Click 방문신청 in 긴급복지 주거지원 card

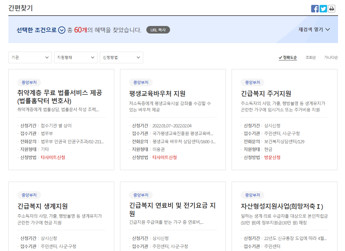(x=272, y=157)
